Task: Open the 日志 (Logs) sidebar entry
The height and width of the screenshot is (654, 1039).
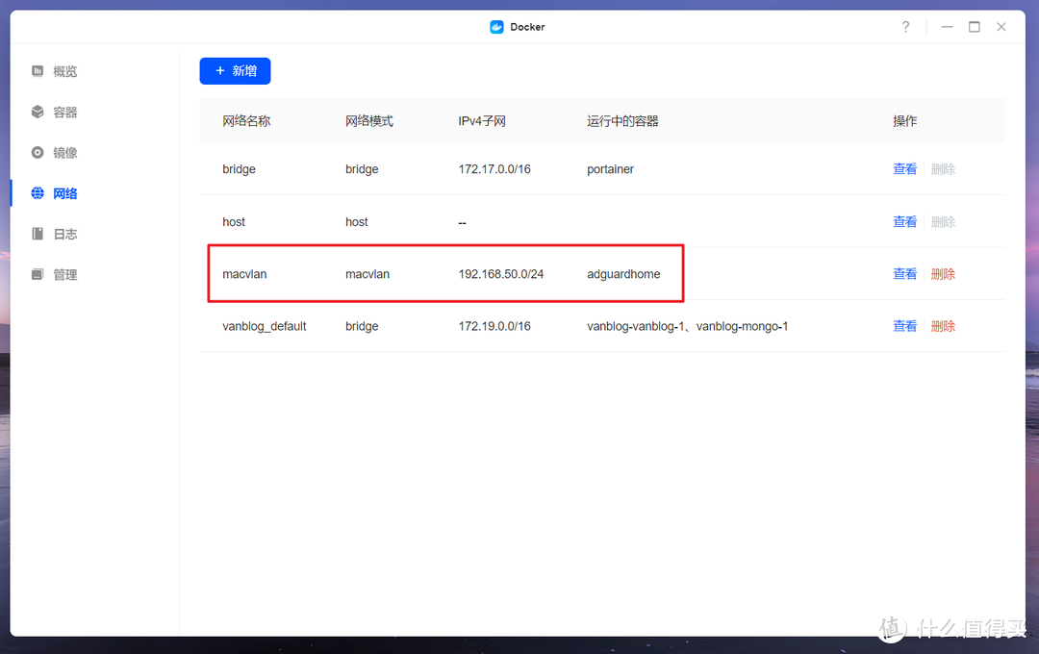Action: (x=53, y=233)
